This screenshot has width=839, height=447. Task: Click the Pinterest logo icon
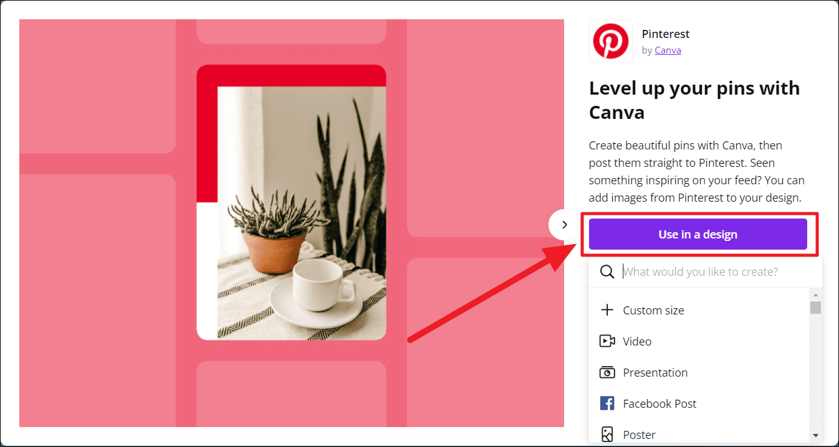pos(610,41)
